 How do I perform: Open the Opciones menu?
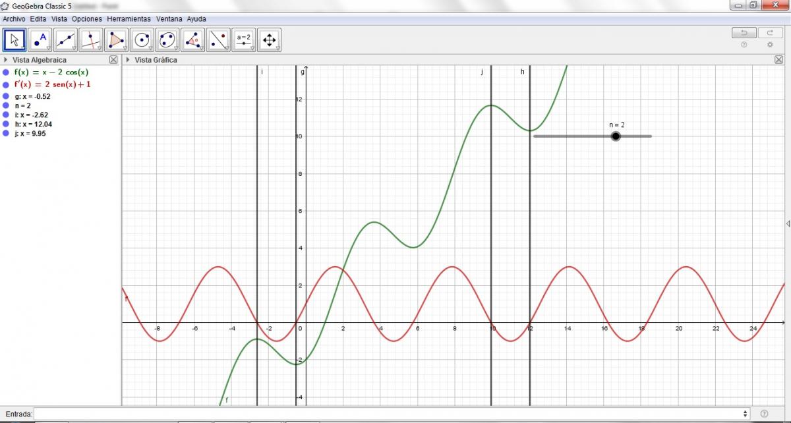87,19
